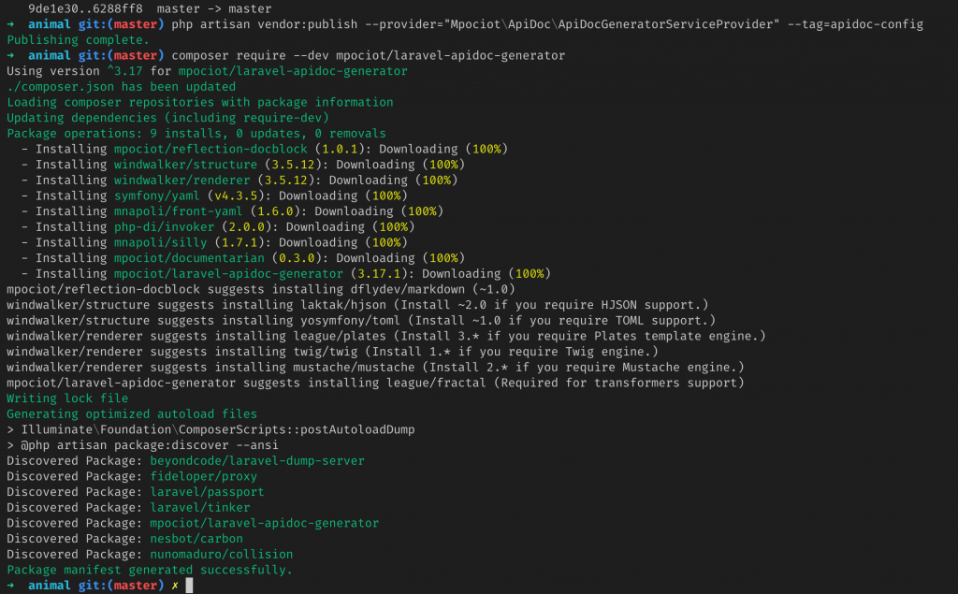Click the line suggesting league/fractal

376,383
